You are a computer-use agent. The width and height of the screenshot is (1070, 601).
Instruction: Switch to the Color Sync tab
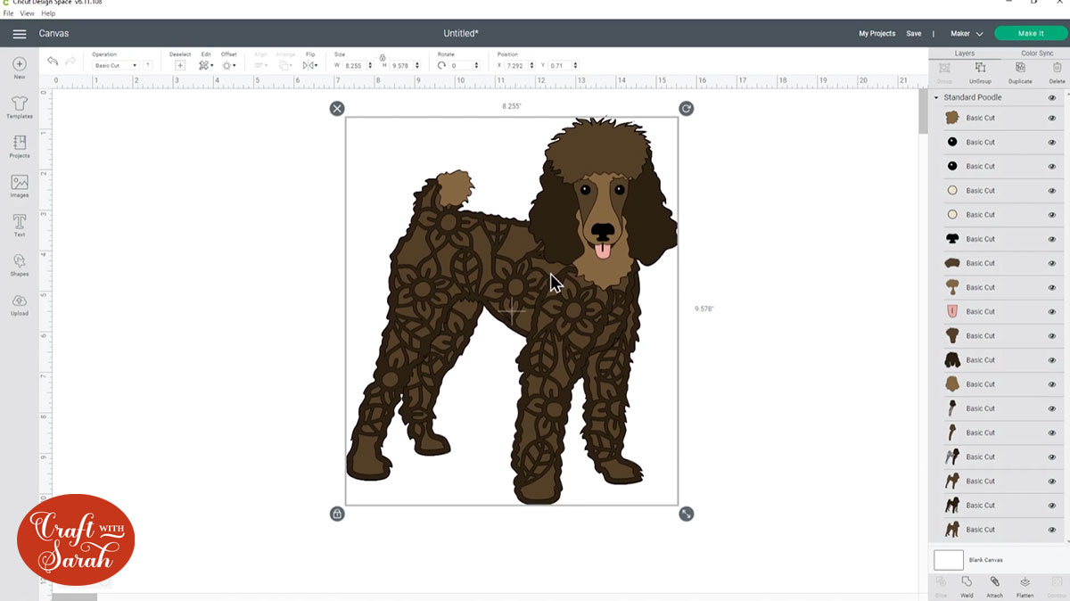point(1036,54)
